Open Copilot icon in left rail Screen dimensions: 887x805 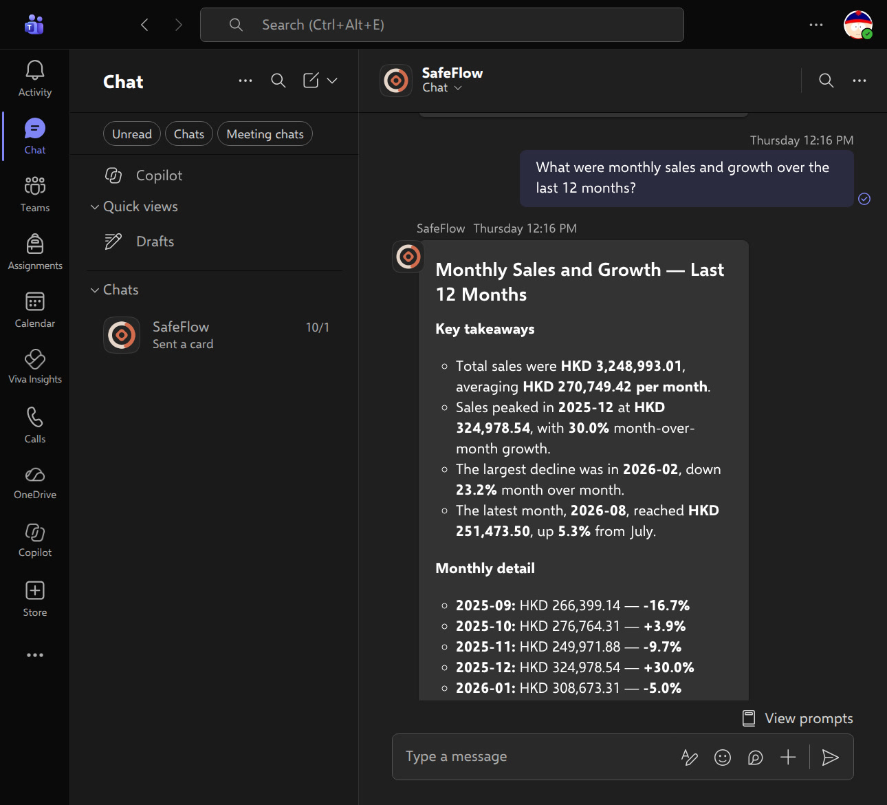35,532
